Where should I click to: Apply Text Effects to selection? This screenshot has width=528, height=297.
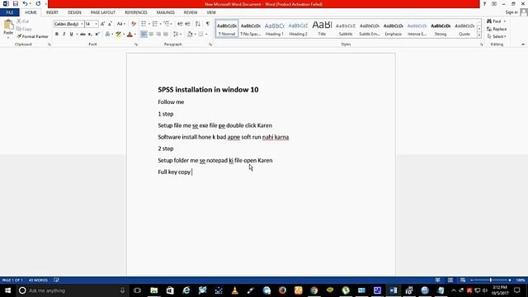[107, 34]
